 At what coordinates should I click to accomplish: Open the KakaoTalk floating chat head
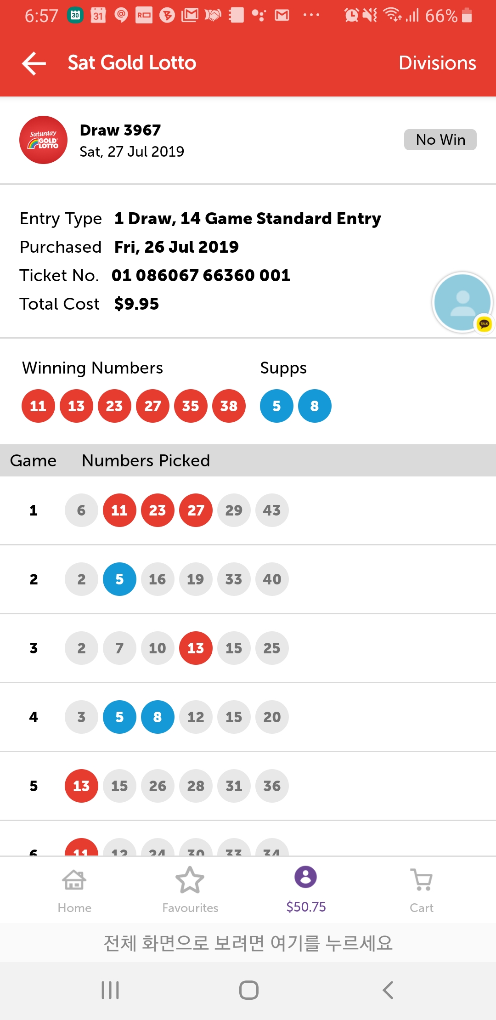pos(463,302)
